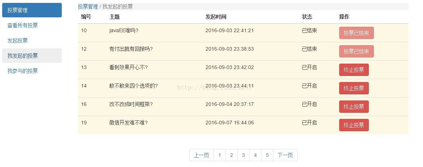Screen dimensions: 423x167
Task: Click number 16 in 编号 column
Action: coord(84,104)
